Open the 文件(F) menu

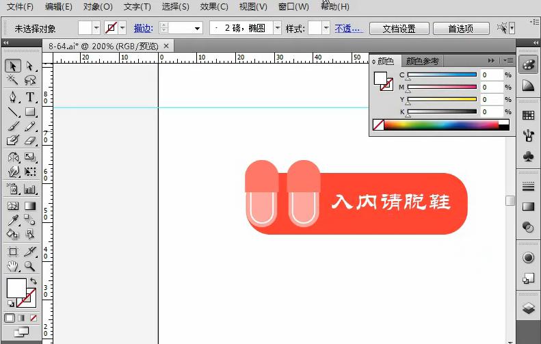21,7
